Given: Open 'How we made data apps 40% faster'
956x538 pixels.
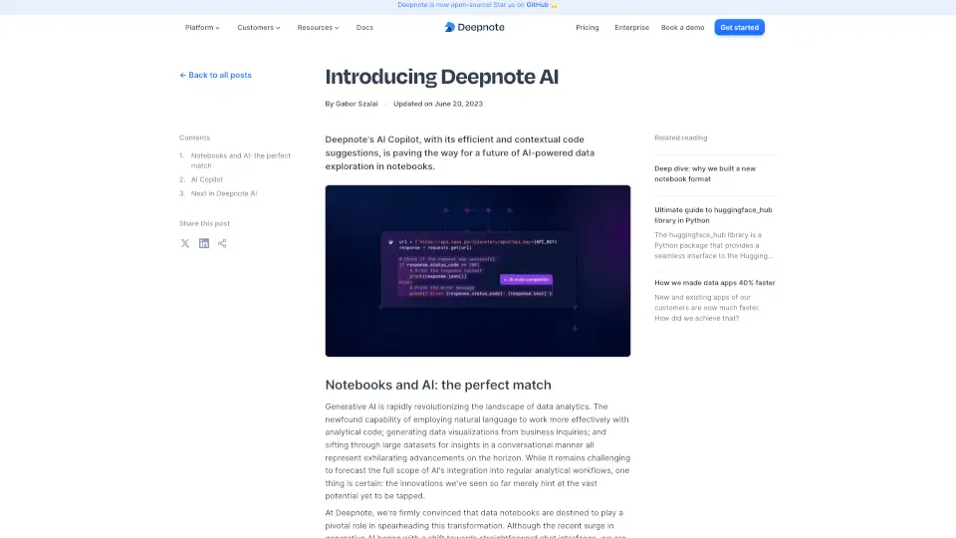Looking at the screenshot, I should coord(715,282).
